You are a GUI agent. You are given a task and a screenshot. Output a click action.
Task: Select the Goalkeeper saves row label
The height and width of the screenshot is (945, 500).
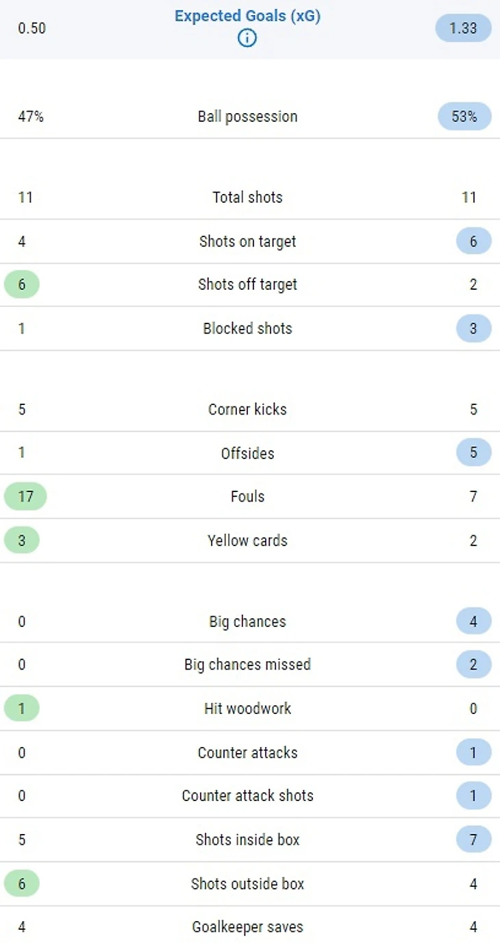[x=247, y=927]
